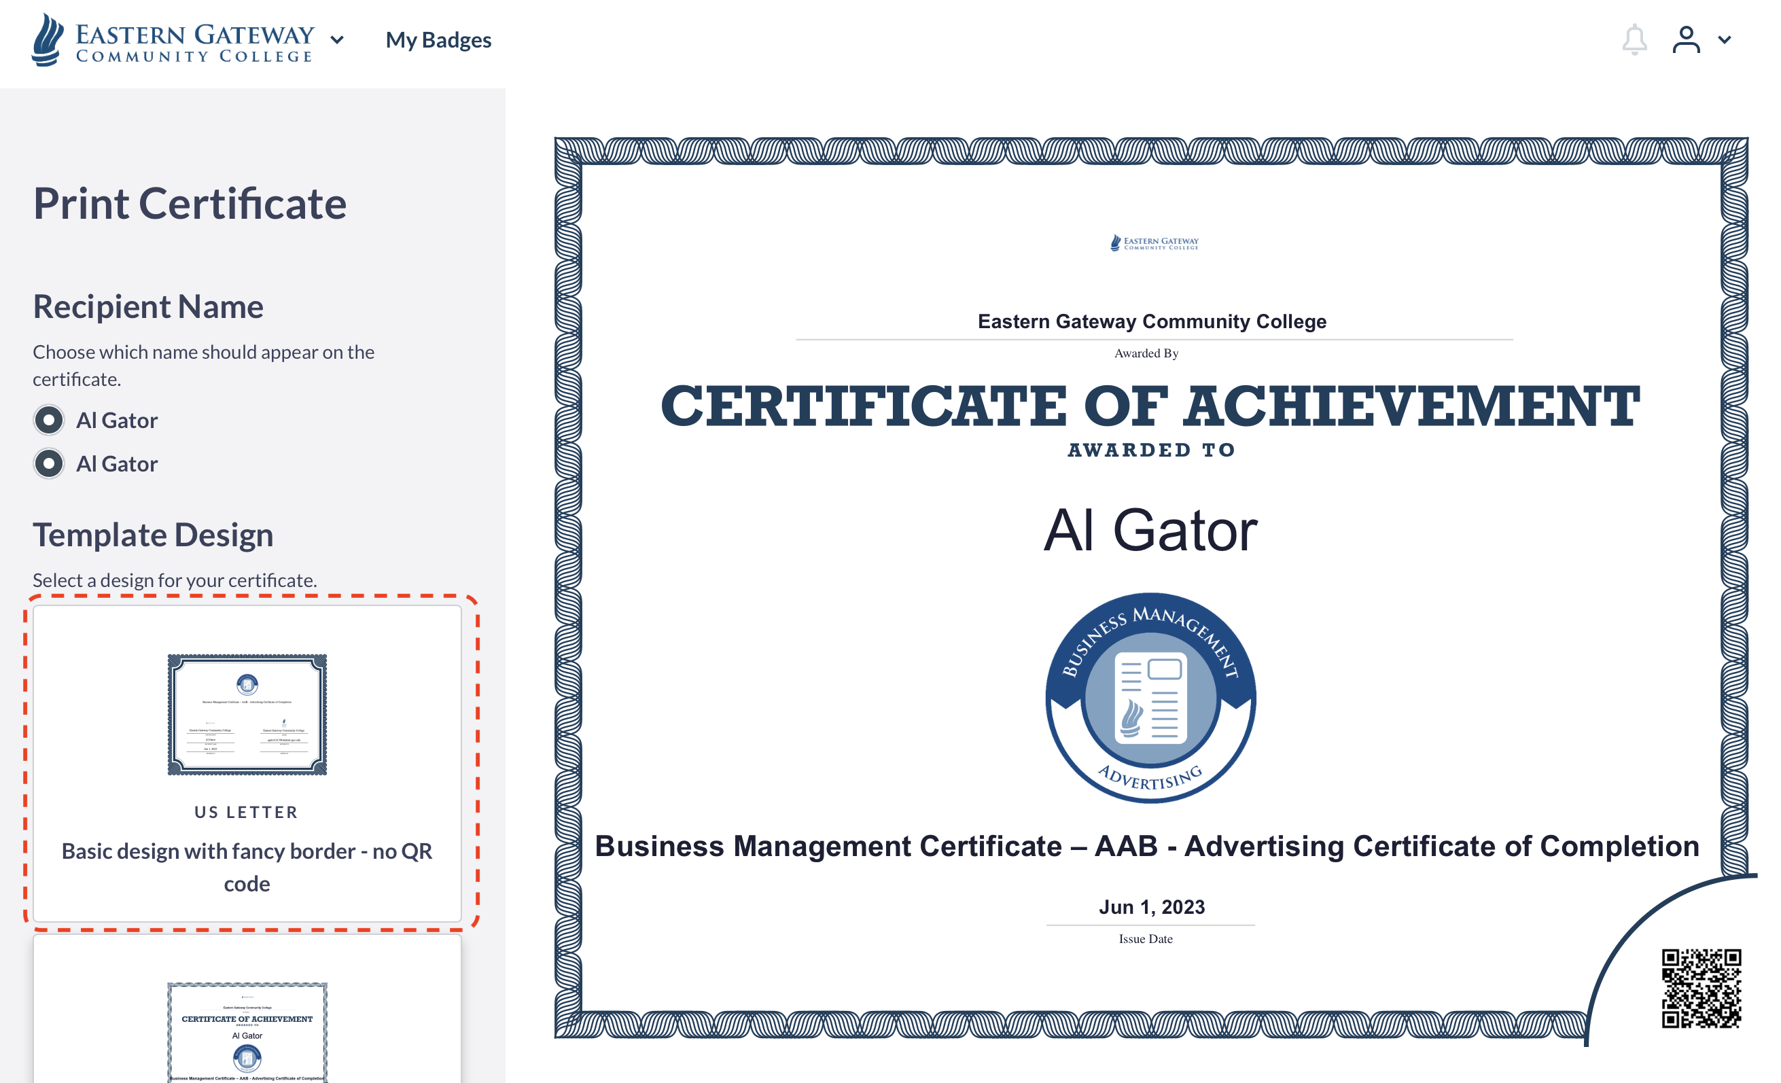The width and height of the screenshot is (1781, 1083).
Task: Click the US Letter template preview image
Action: pyautogui.click(x=247, y=714)
